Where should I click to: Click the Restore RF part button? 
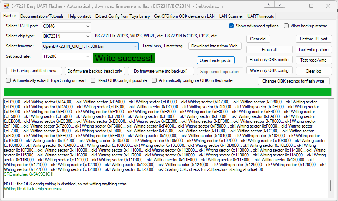(314, 39)
